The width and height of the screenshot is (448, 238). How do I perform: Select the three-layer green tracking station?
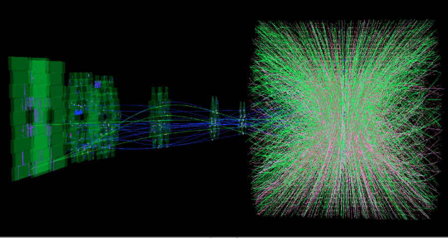[160, 117]
